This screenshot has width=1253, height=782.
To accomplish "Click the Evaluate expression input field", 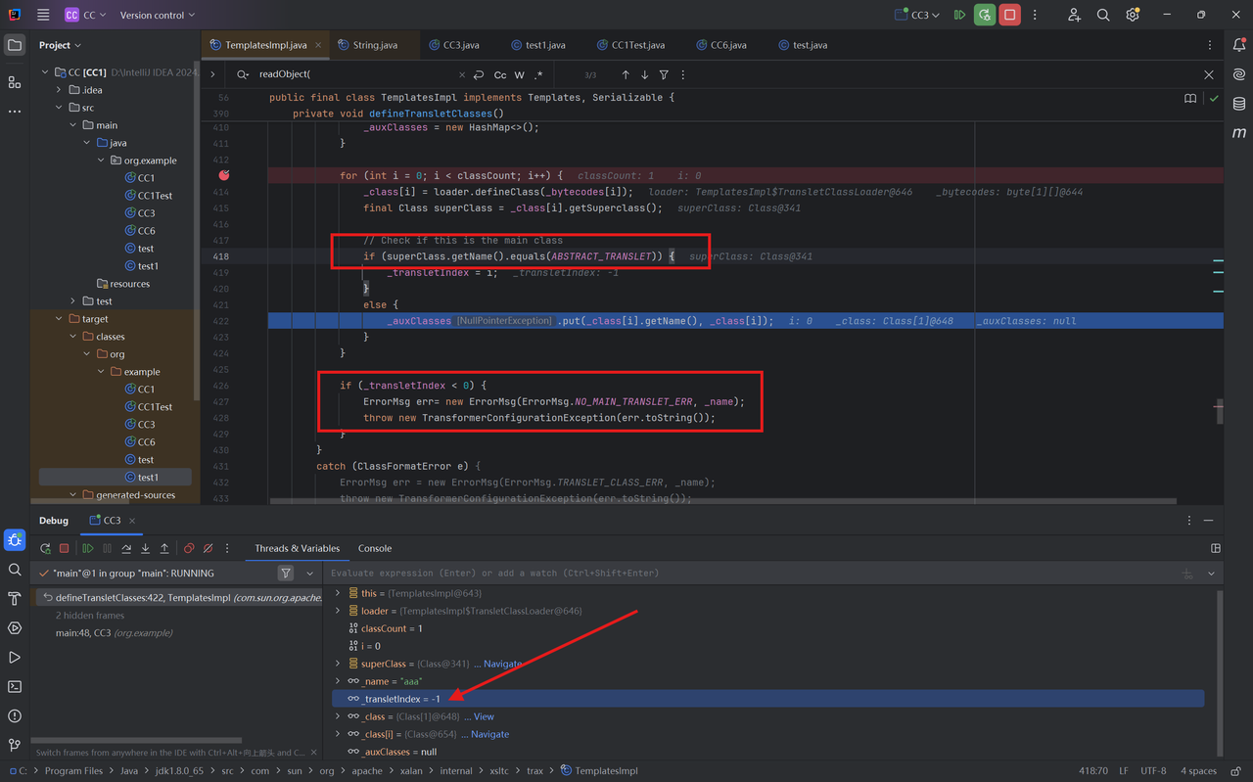I will point(744,574).
